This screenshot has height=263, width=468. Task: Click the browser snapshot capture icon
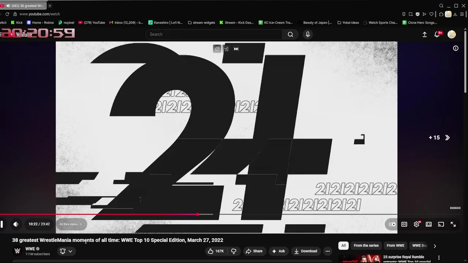click(411, 14)
